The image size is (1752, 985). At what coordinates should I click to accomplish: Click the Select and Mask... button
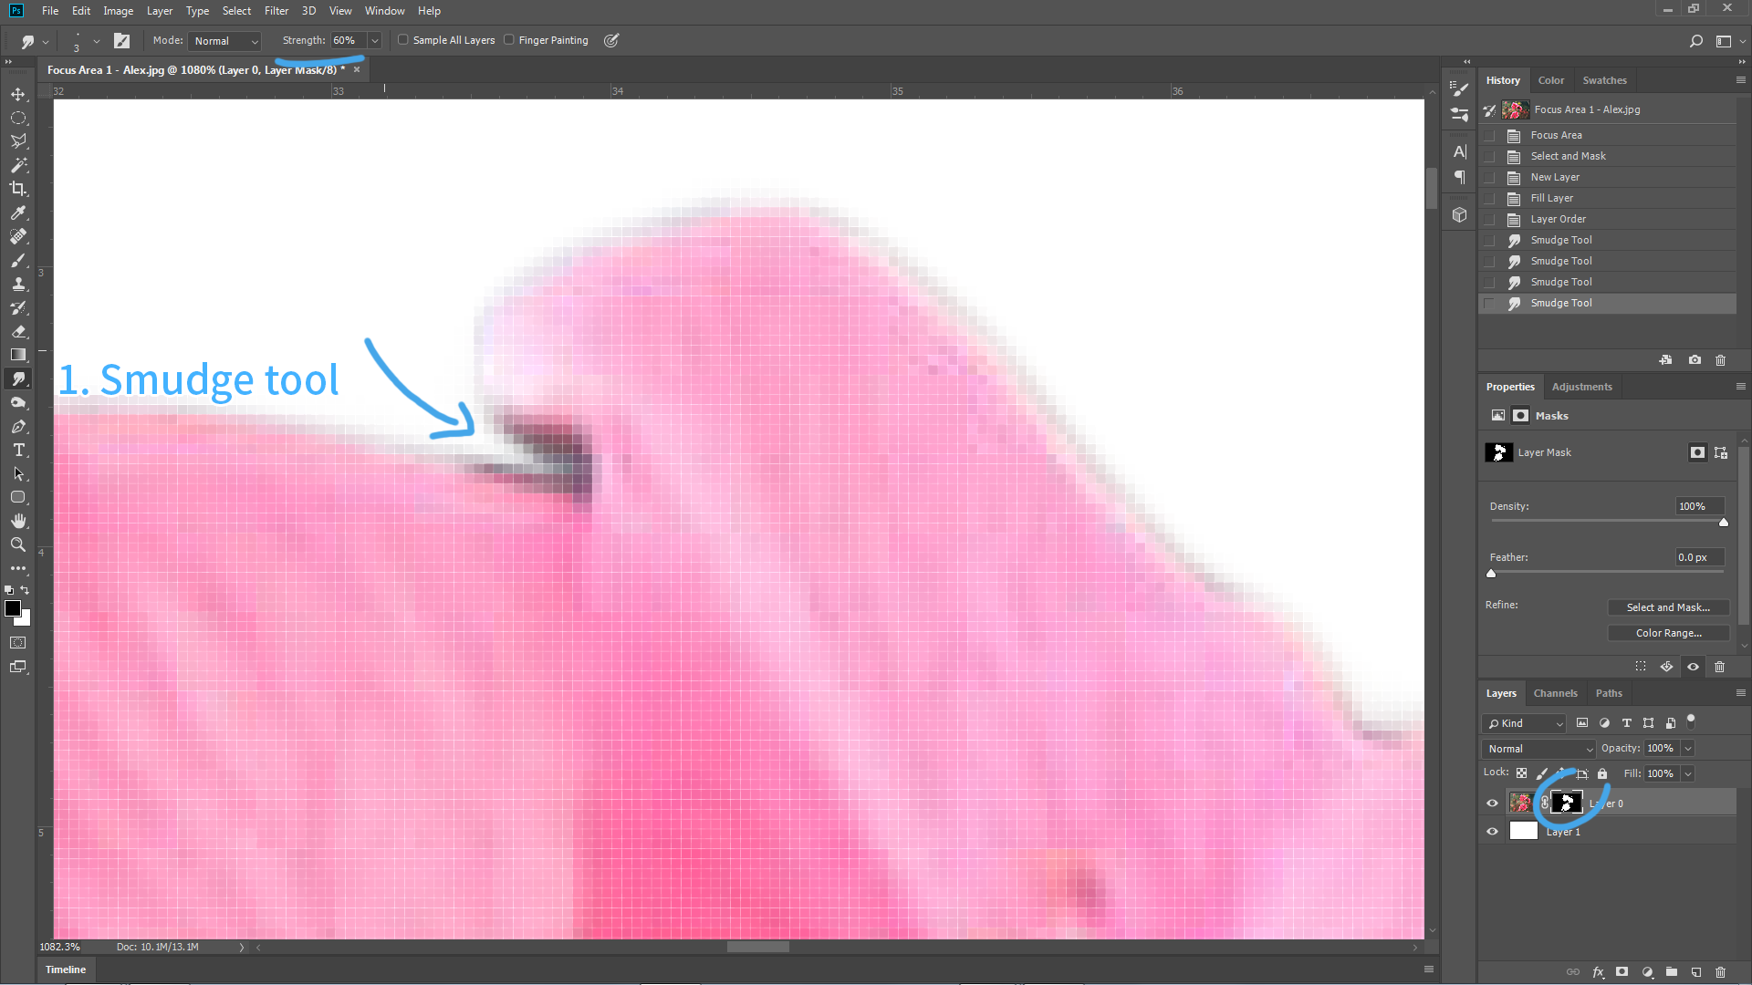[1667, 607]
